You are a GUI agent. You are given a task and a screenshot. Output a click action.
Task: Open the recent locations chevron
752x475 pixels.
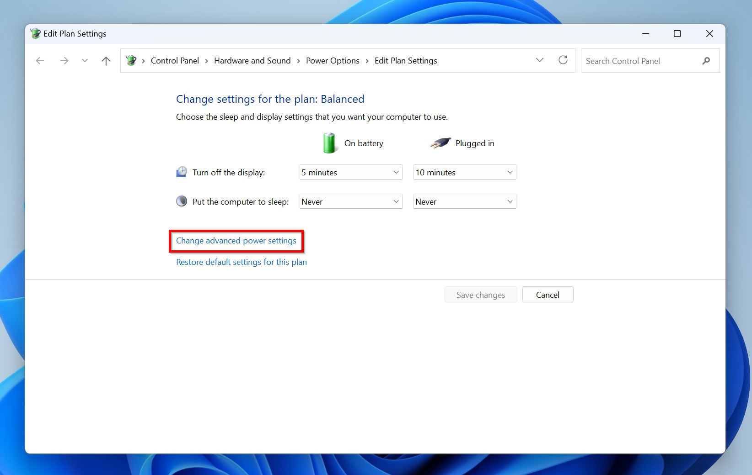85,61
